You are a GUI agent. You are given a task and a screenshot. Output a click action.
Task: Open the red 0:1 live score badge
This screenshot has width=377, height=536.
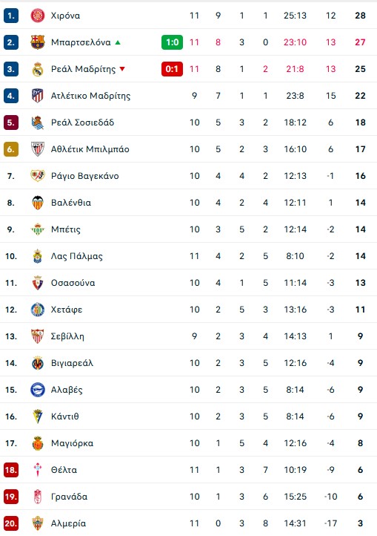(172, 69)
